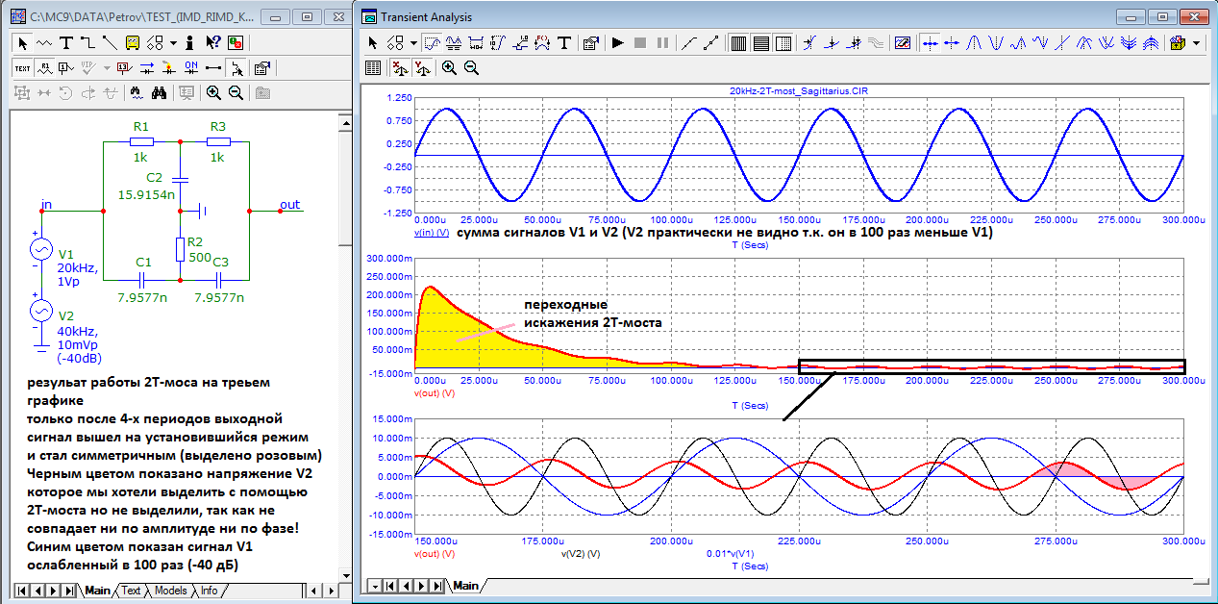
Task: Open the graphics shapes dropdown in analysis toolbar
Action: point(413,43)
